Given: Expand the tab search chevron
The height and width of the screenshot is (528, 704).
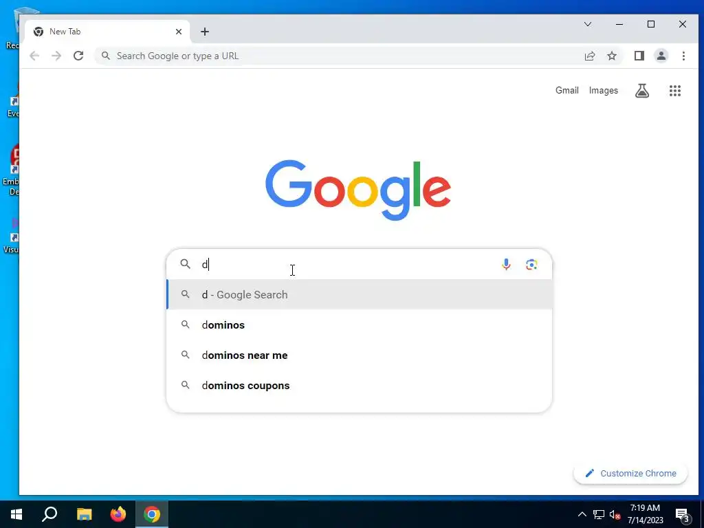Looking at the screenshot, I should coord(588,24).
